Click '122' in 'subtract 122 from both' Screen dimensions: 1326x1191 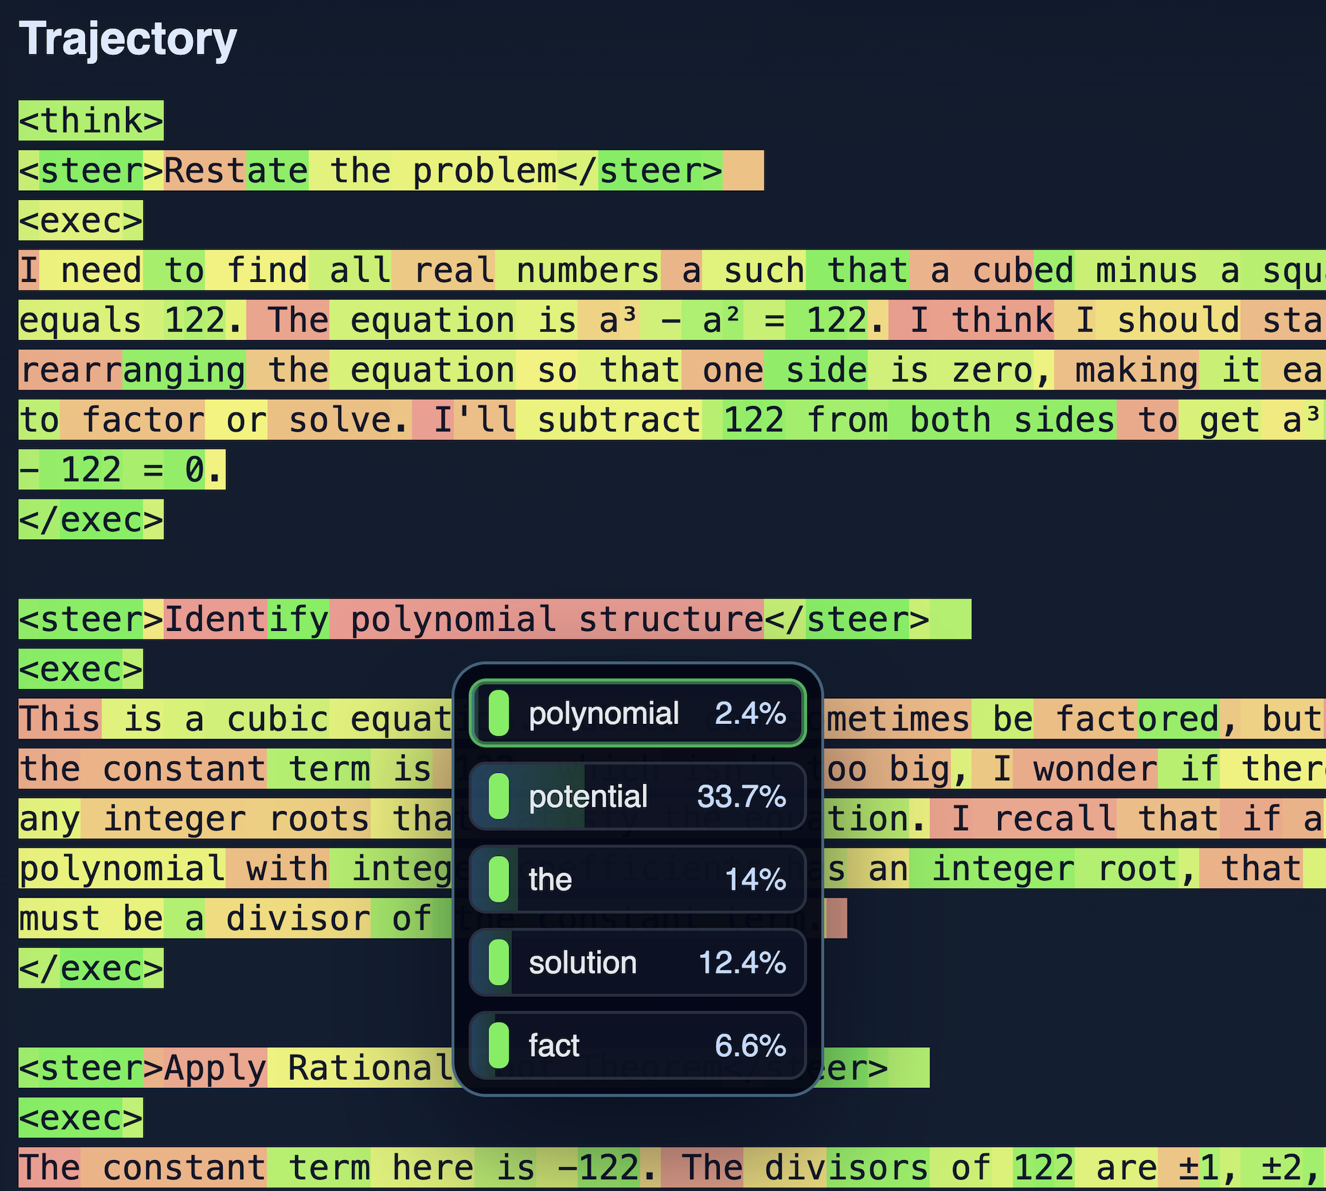(x=753, y=420)
